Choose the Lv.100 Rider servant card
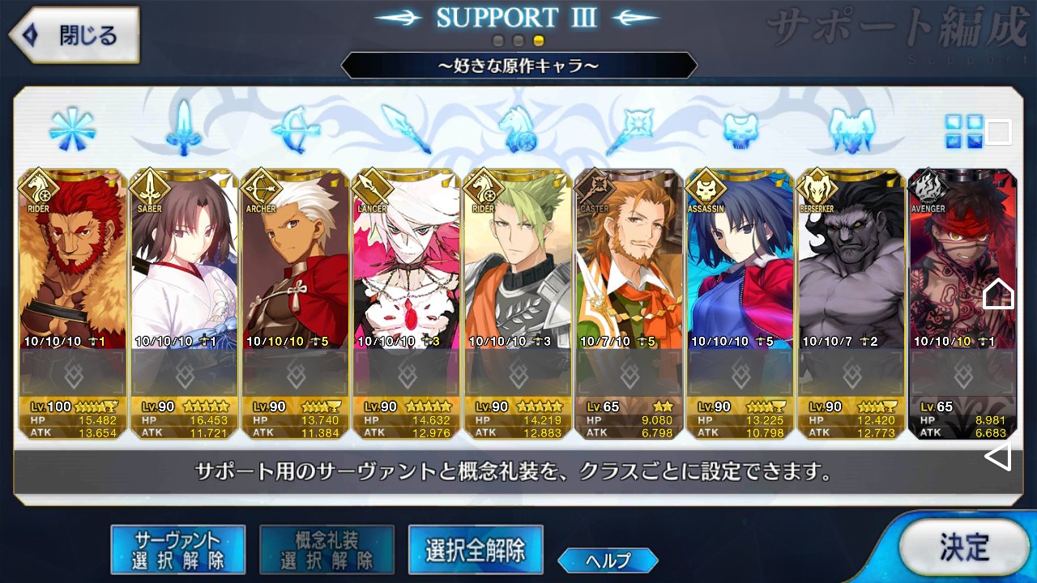The image size is (1037, 583). click(72, 304)
